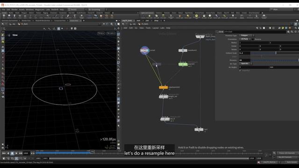
Task: Switch to the Composite View tab
Action: [60, 21]
